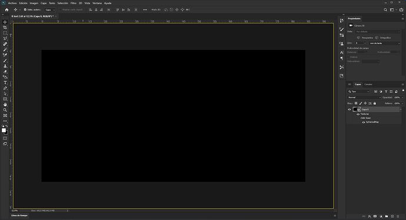This screenshot has height=220, width=406.
Task: Toggle the Selec. autom. checkbox
Action: [x=25, y=9]
